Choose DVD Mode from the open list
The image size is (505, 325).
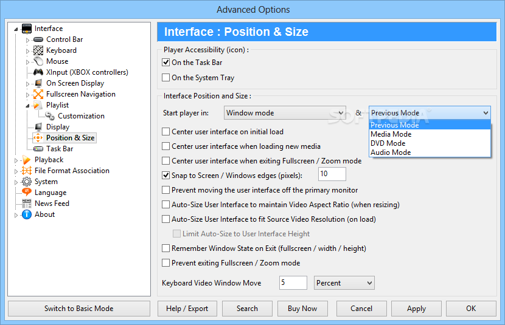pos(388,143)
